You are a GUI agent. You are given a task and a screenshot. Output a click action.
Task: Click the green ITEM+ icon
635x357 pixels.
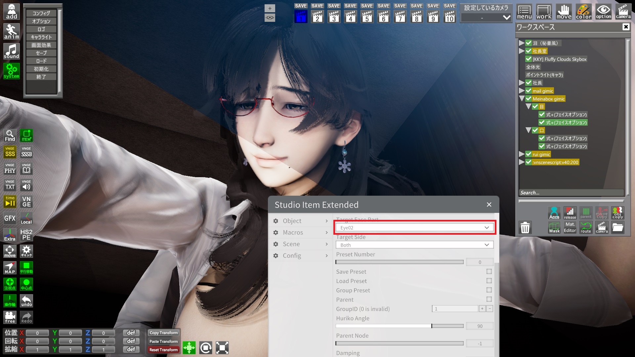[x=26, y=136]
